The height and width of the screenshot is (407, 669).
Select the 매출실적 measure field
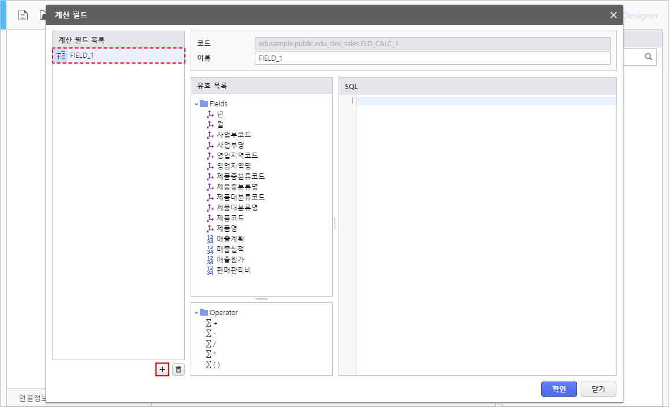click(231, 249)
